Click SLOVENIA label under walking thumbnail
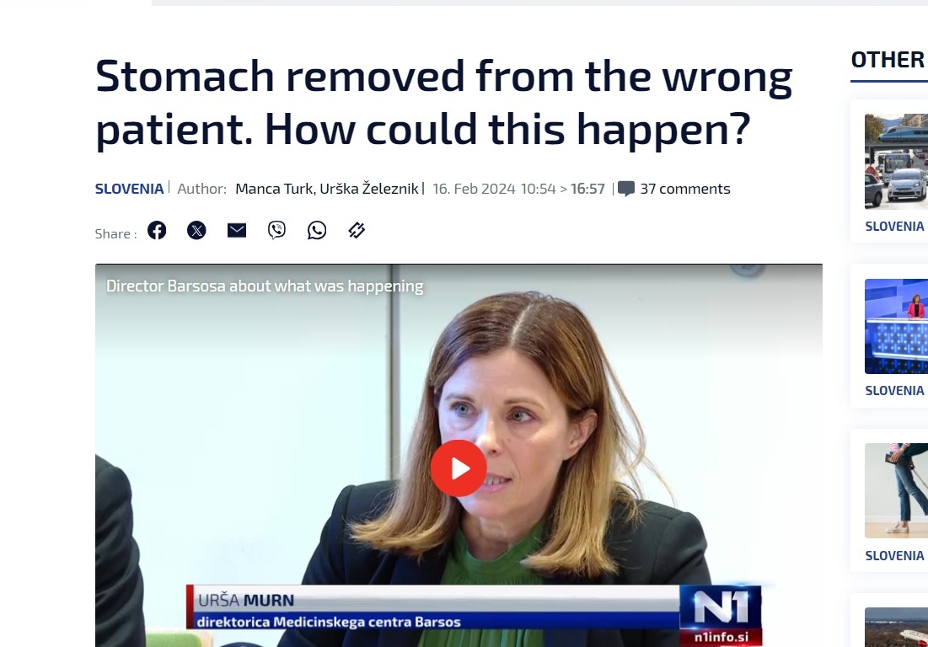Image resolution: width=928 pixels, height=647 pixels. [x=894, y=556]
